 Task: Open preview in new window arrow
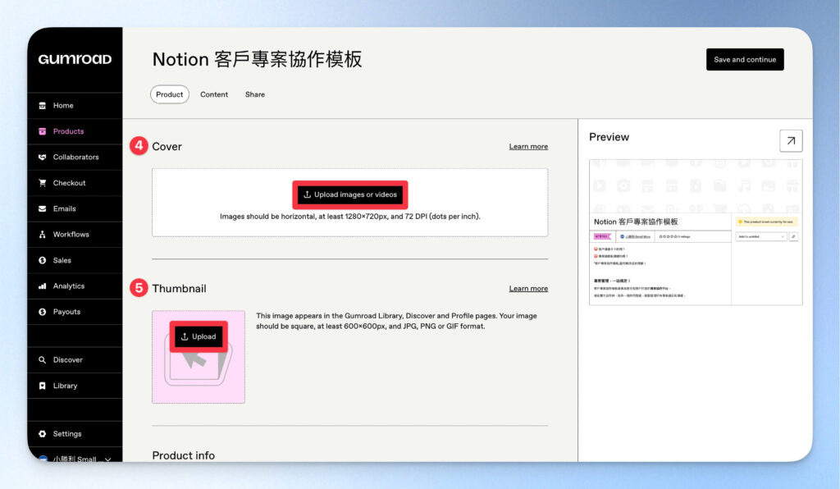(x=791, y=141)
